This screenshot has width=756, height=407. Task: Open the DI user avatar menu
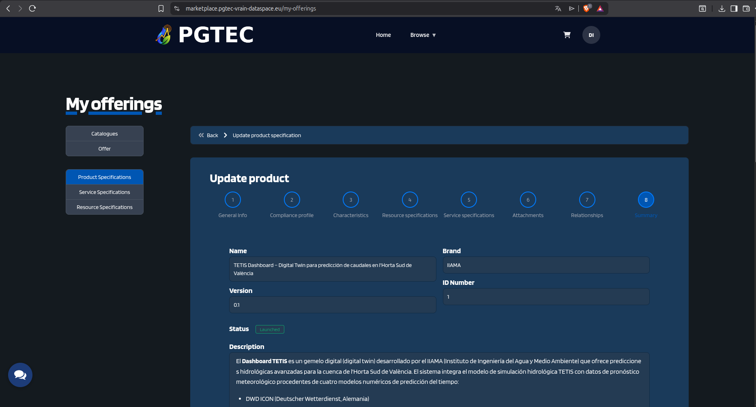(591, 35)
